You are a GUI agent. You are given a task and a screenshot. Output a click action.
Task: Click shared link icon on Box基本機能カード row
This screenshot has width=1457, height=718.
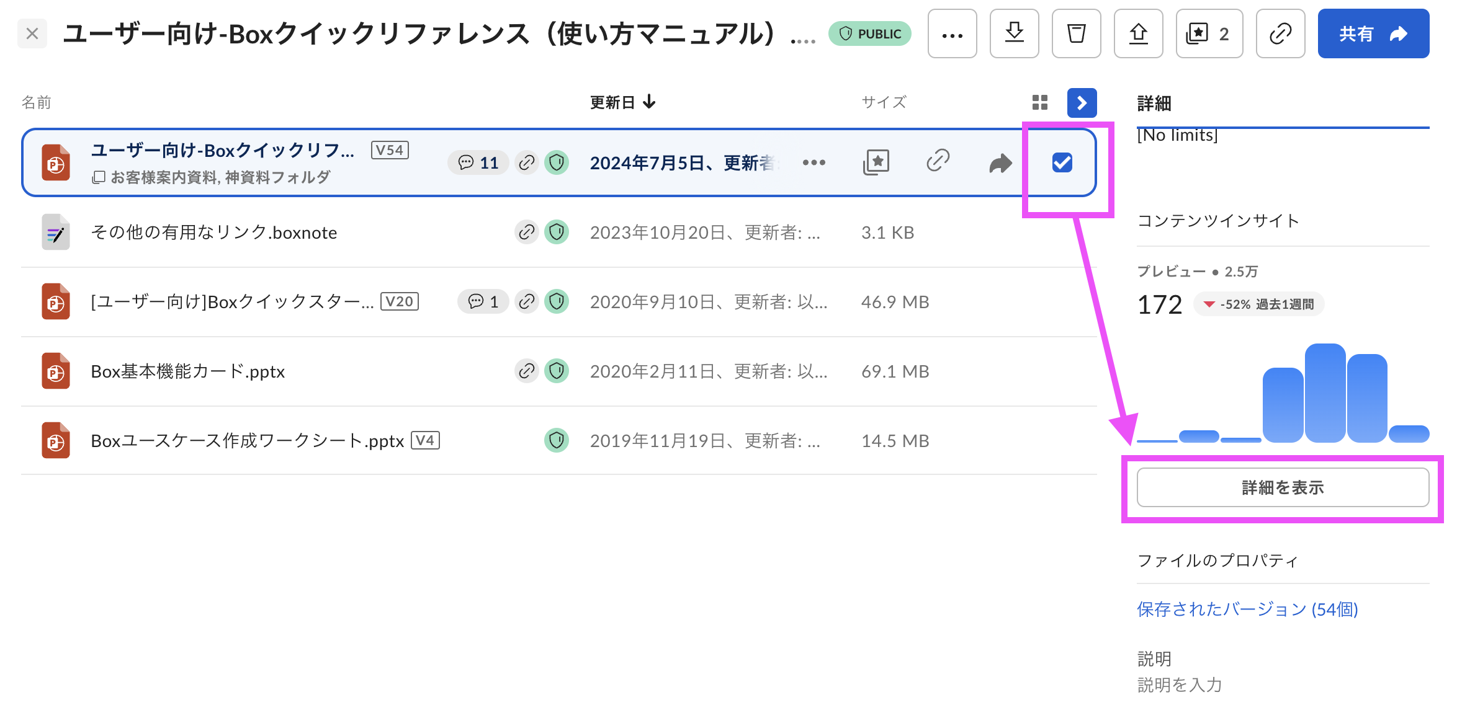527,371
